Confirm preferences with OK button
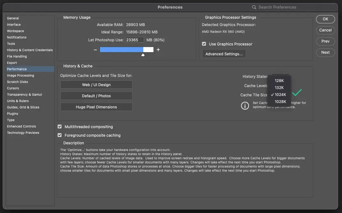342x213 pixels. point(325,19)
